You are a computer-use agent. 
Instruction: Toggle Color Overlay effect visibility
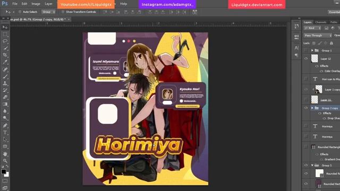pos(321,71)
